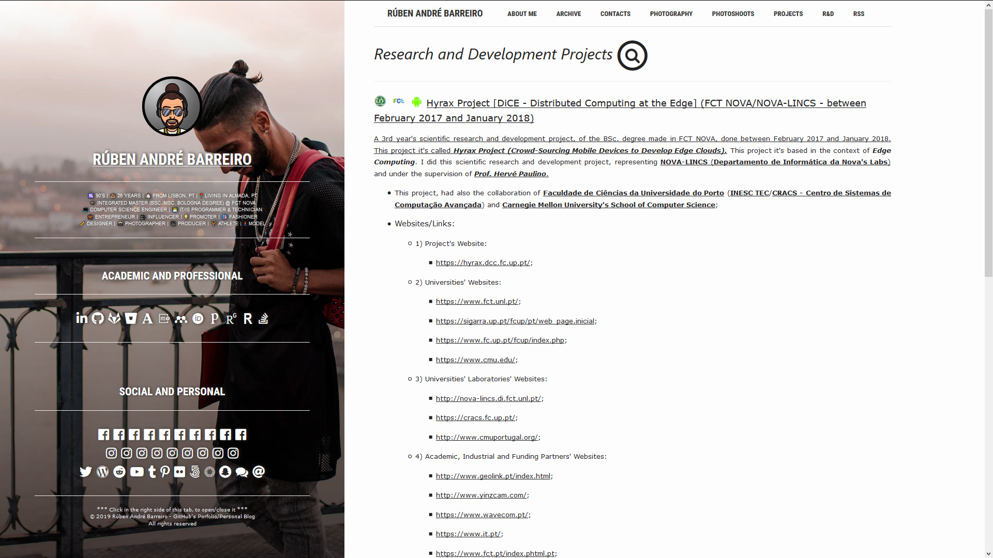Open the hyrax.dcc.fc.up.pt project link
The height and width of the screenshot is (558, 993).
click(x=483, y=263)
